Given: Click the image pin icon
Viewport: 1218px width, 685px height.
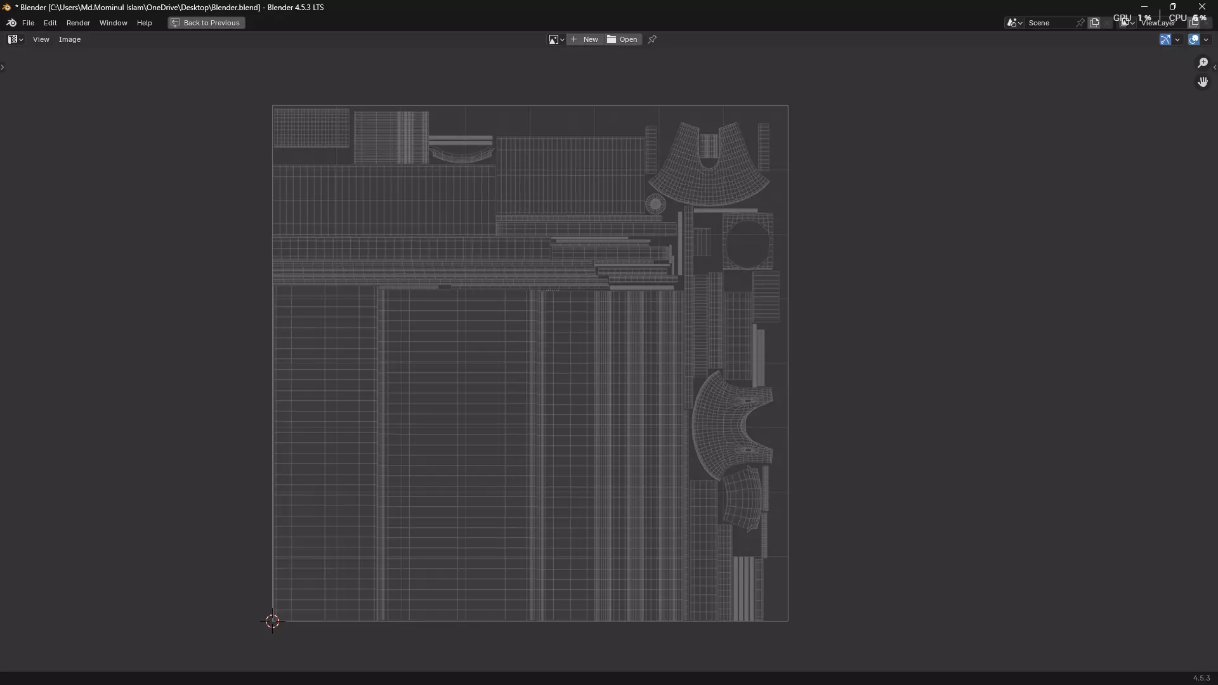Looking at the screenshot, I should point(652,39).
